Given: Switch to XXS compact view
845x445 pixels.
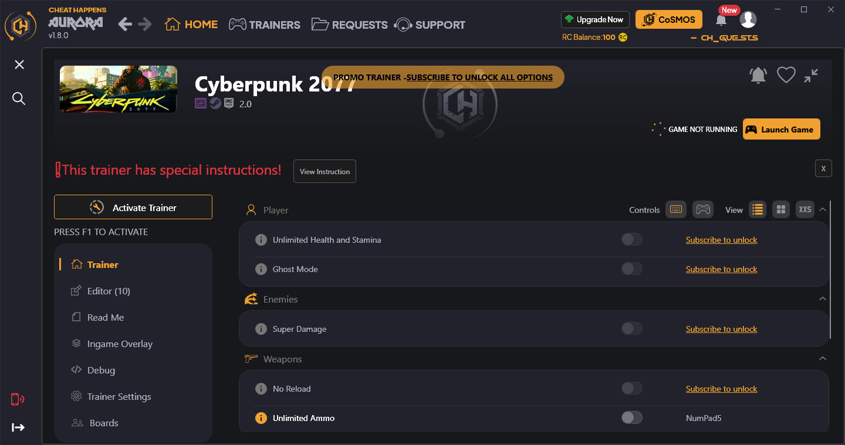Looking at the screenshot, I should click(x=805, y=209).
